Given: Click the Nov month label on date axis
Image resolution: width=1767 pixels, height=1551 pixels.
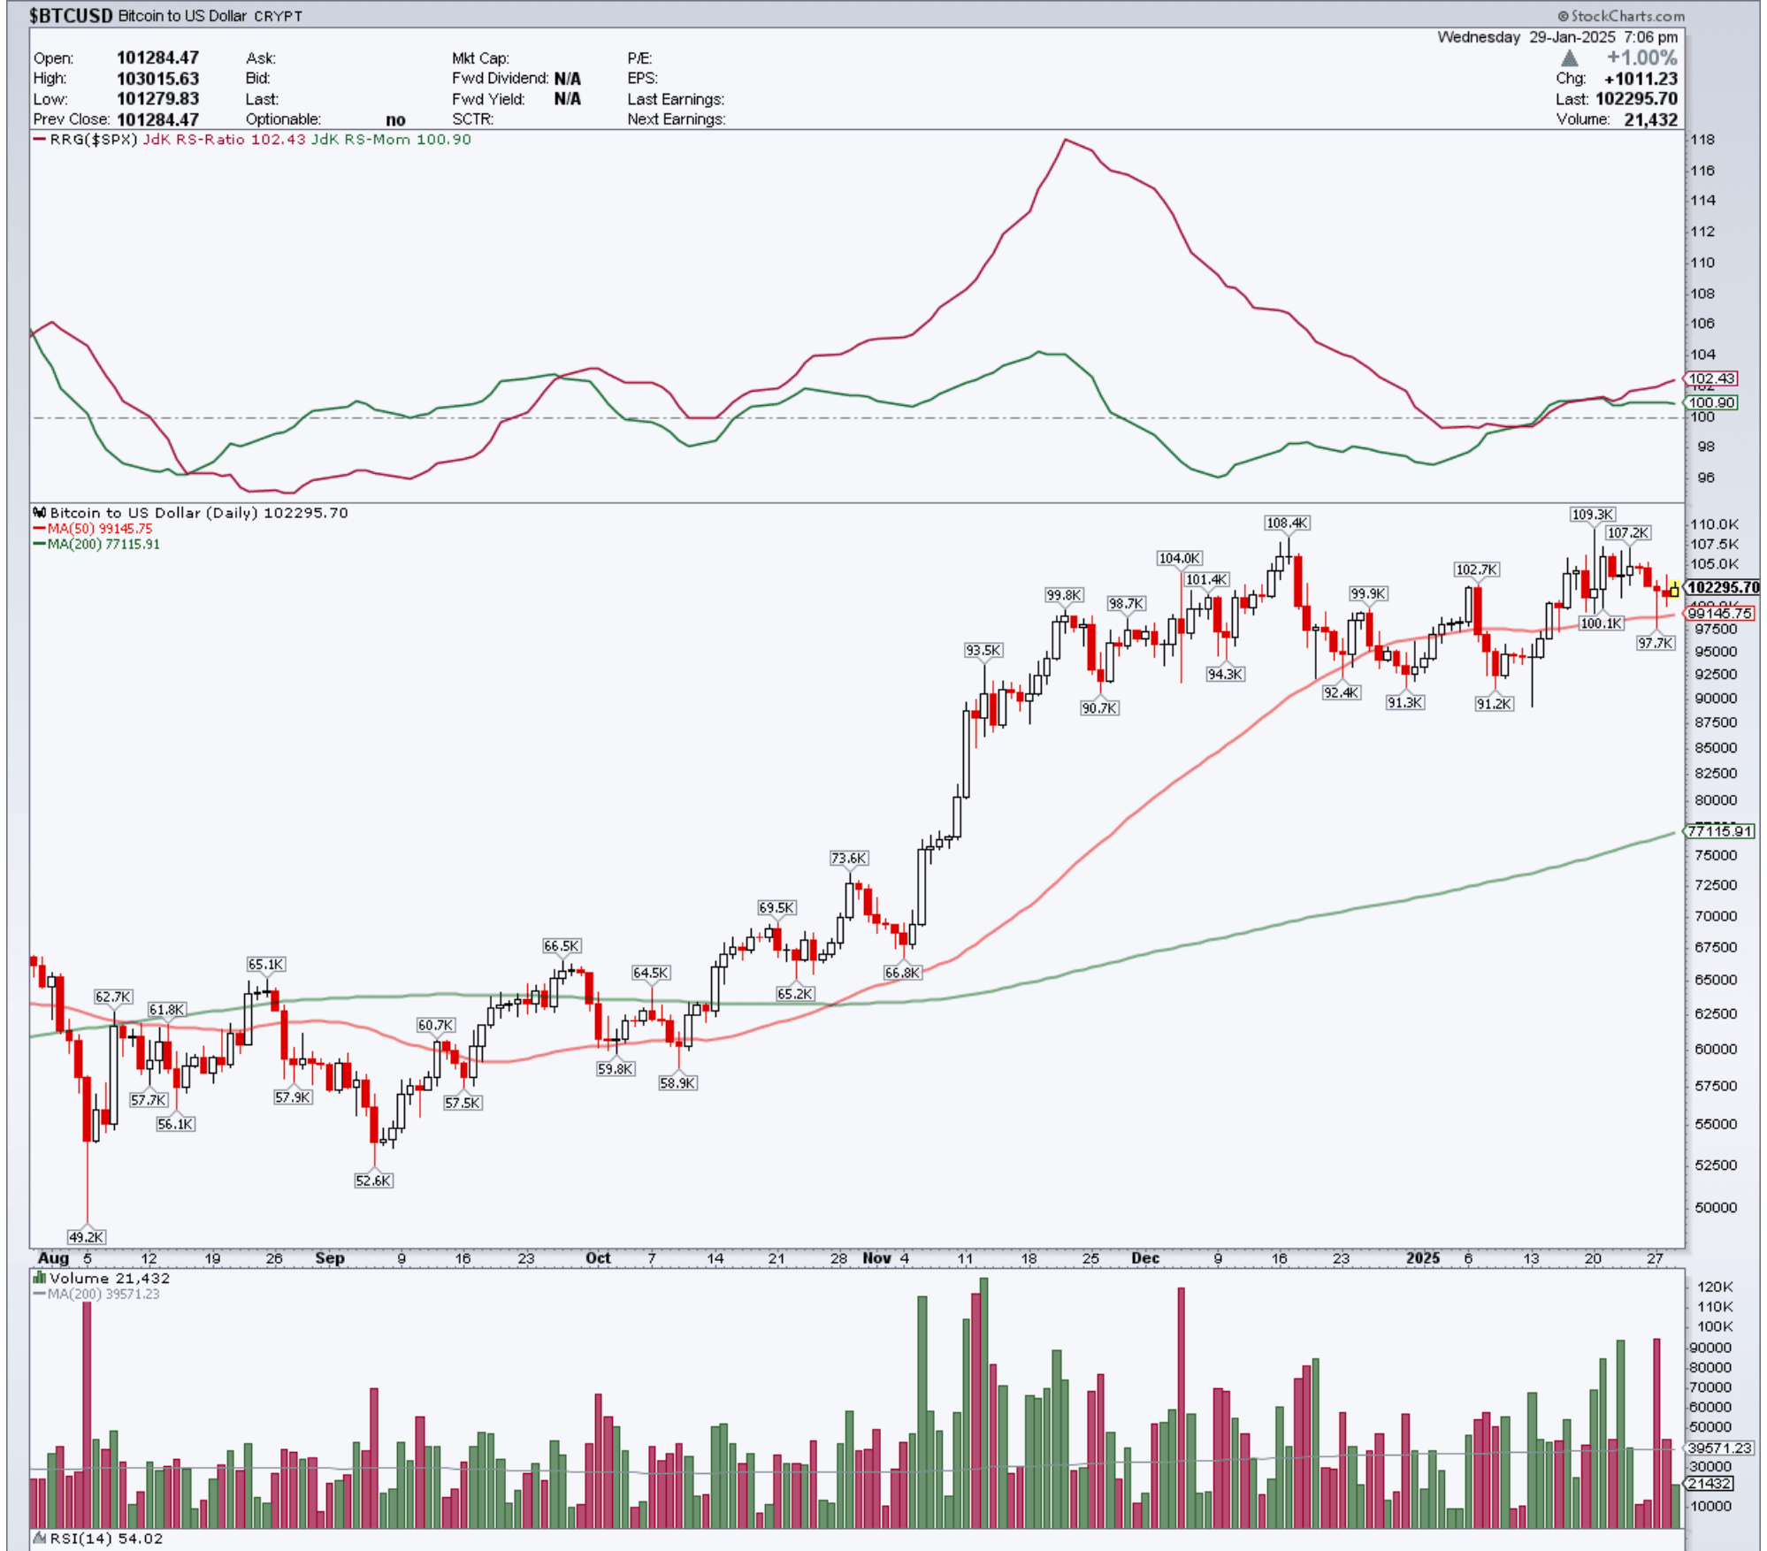Looking at the screenshot, I should tap(877, 1258).
